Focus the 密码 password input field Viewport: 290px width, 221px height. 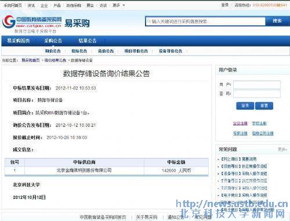click(x=257, y=93)
